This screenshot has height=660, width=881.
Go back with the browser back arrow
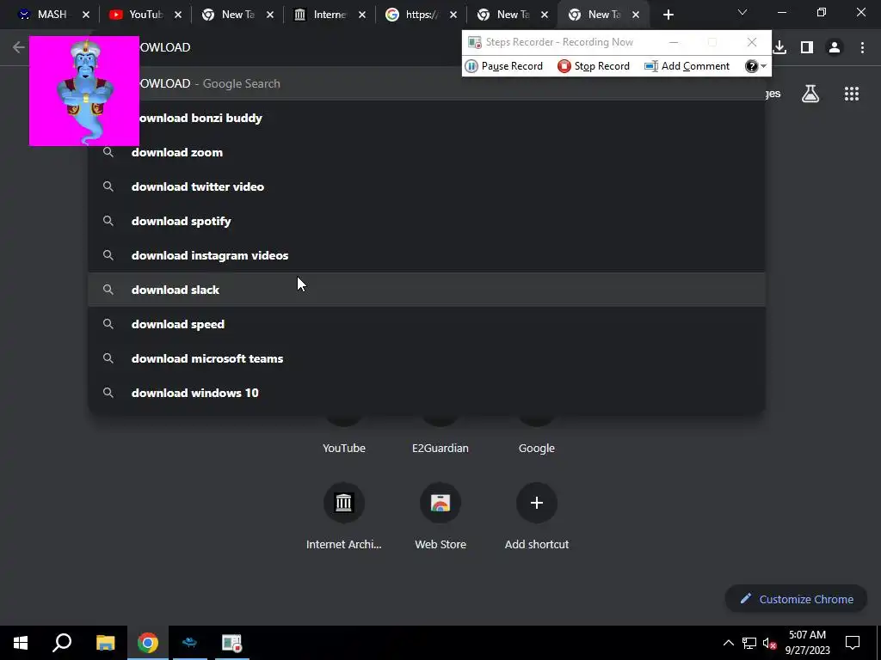click(19, 47)
